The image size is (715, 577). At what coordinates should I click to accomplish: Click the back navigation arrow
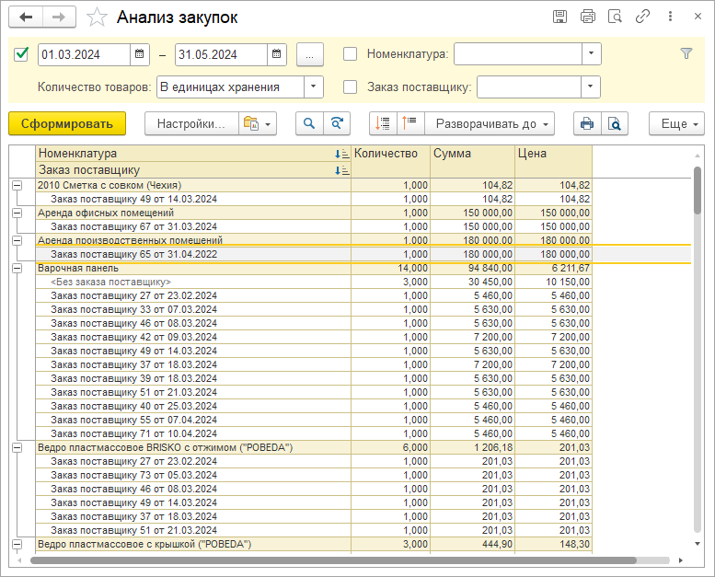[x=26, y=17]
